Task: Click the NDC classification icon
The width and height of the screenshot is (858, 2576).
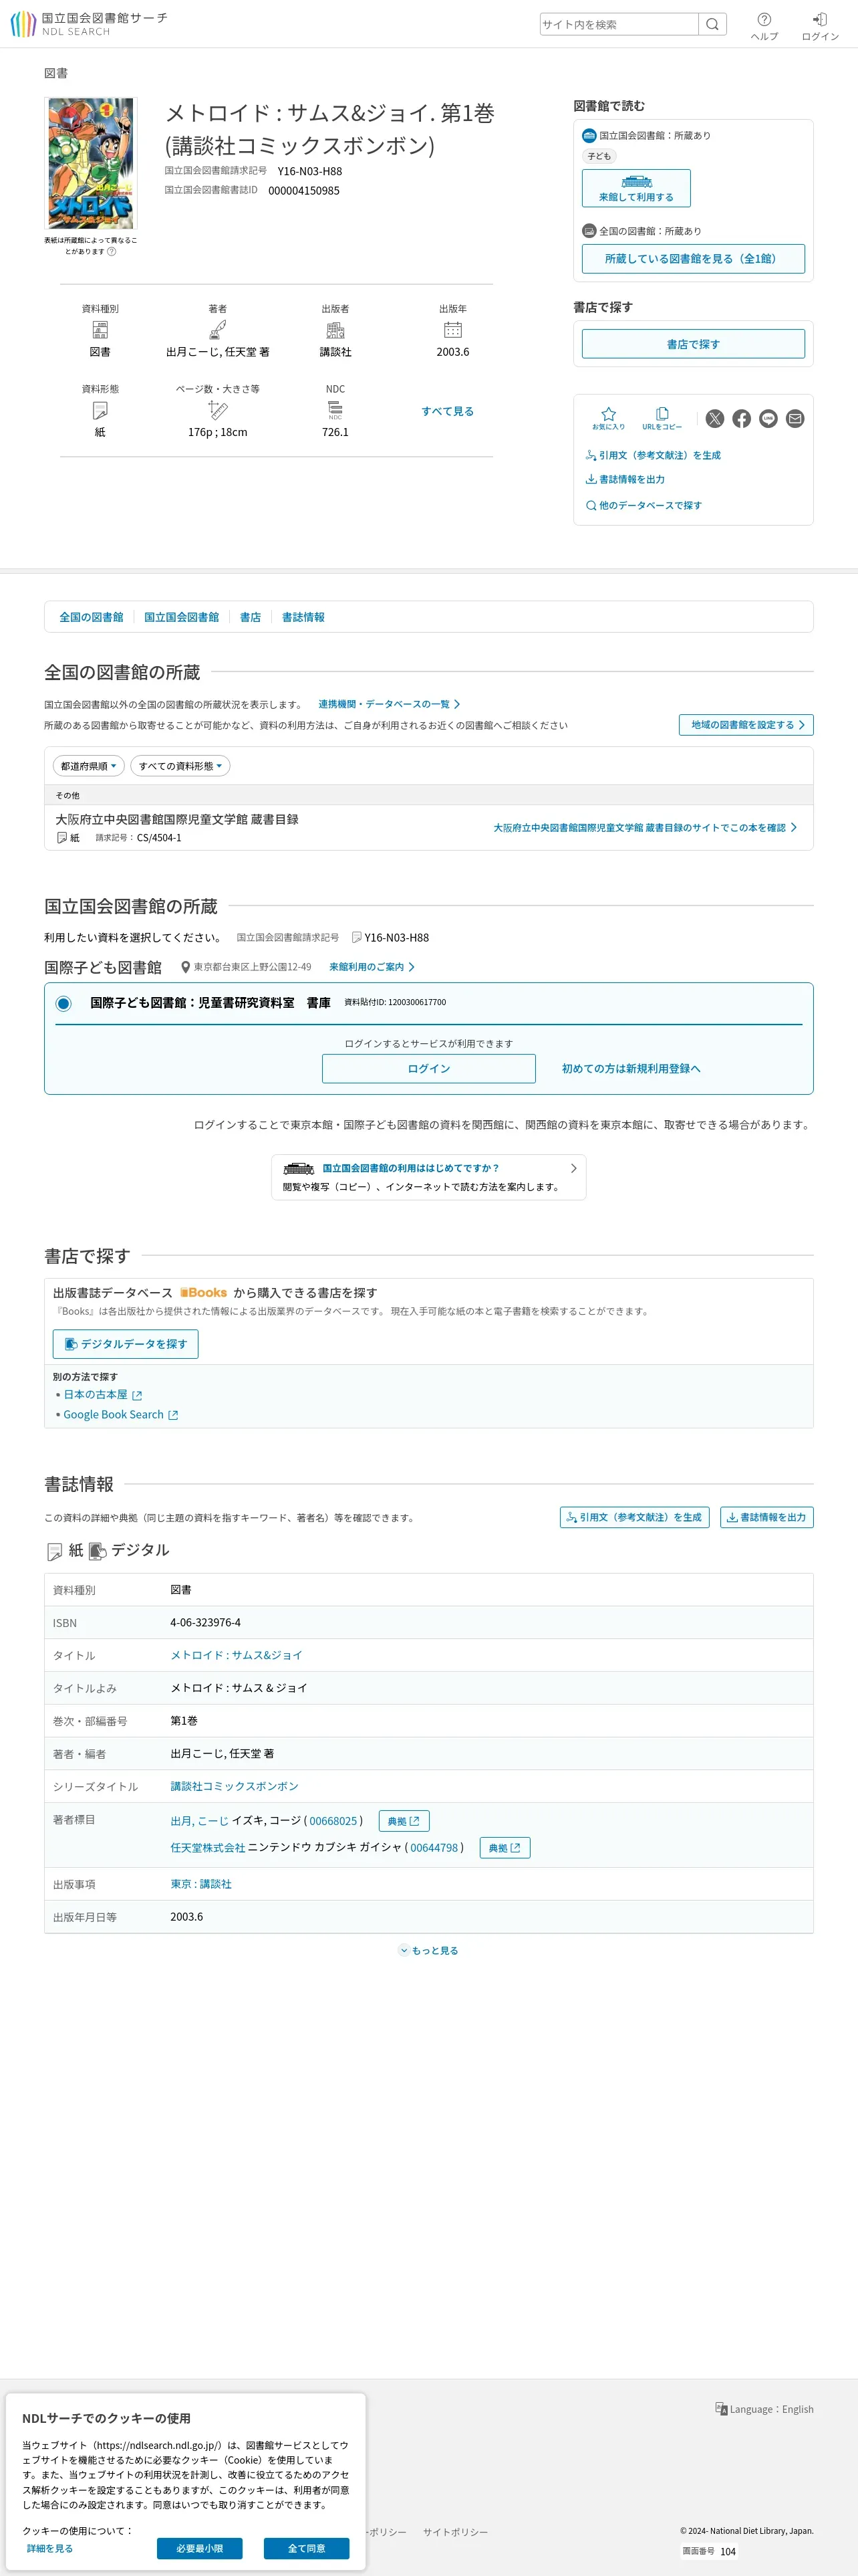Action: point(335,410)
